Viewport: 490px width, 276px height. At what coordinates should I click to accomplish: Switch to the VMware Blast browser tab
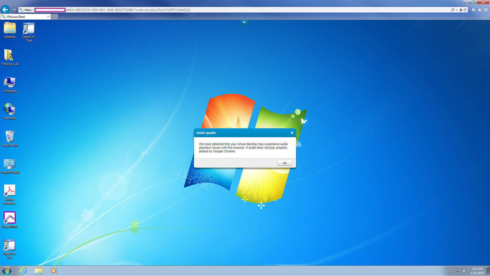tap(26, 16)
